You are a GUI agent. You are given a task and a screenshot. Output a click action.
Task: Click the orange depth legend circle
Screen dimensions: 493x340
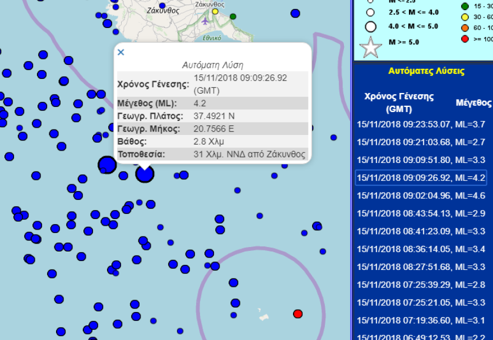(x=464, y=27)
